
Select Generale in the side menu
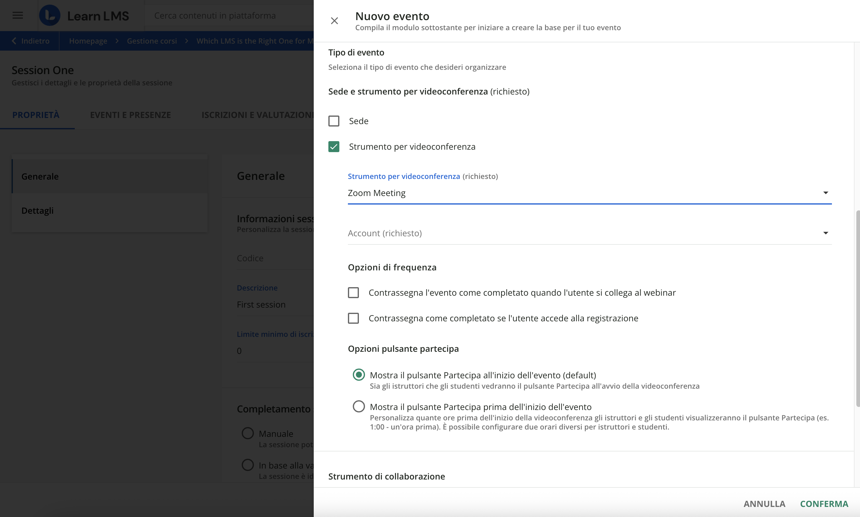(110, 176)
